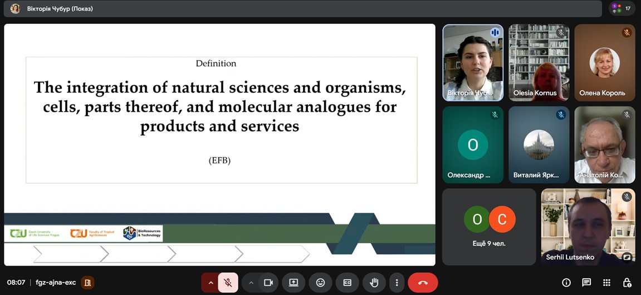This screenshot has height=295, width=641.
Task: Unmute the microphone
Action: click(228, 283)
